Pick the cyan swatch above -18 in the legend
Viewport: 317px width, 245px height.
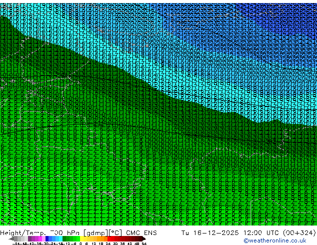(60, 238)
